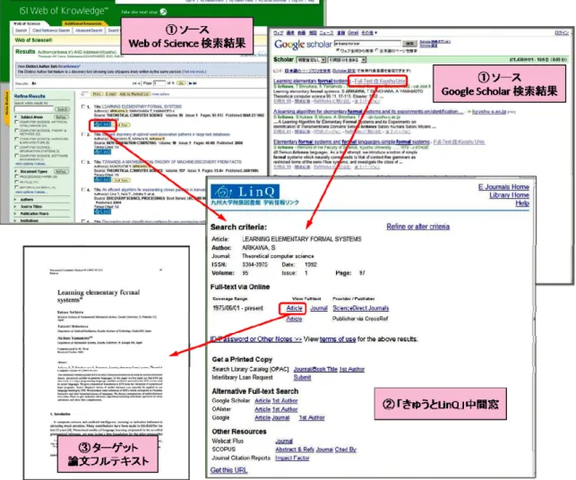Click the Full Text button under result 3
This screenshot has width=576, height=480.
pyautogui.click(x=121, y=180)
